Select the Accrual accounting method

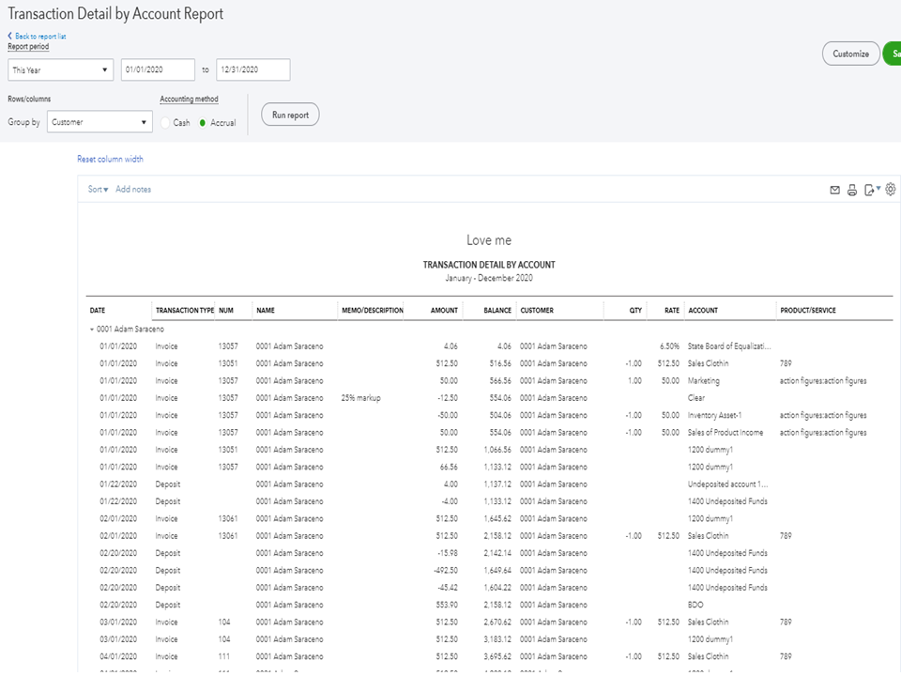pyautogui.click(x=203, y=123)
